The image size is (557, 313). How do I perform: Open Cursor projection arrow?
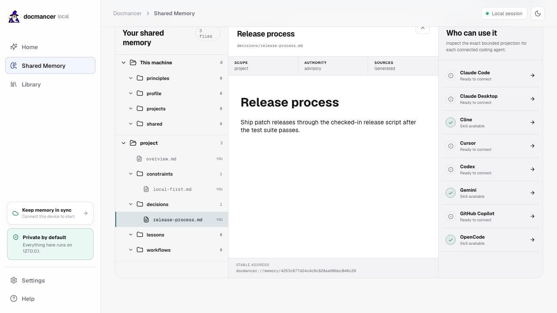pyautogui.click(x=533, y=146)
